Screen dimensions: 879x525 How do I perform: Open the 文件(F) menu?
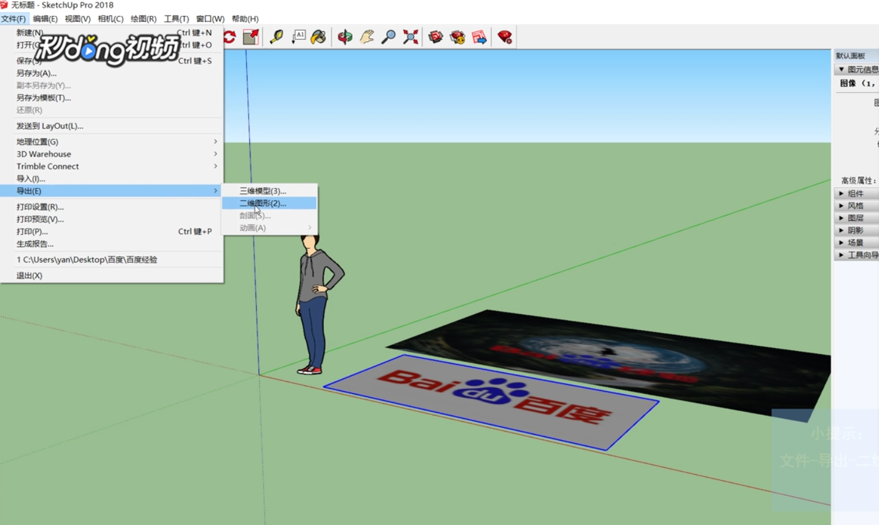coord(14,18)
